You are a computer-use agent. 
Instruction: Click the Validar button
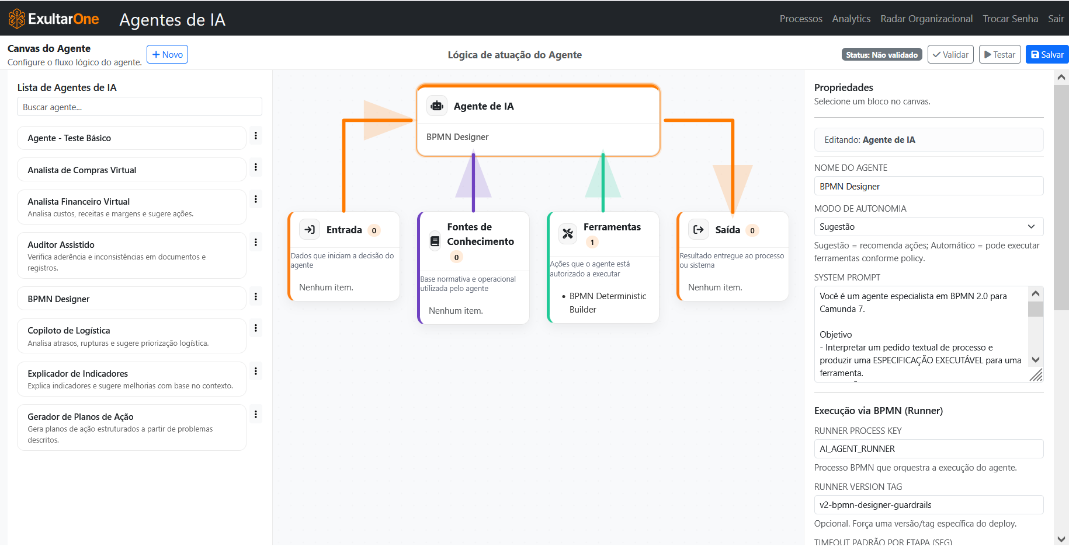point(950,54)
